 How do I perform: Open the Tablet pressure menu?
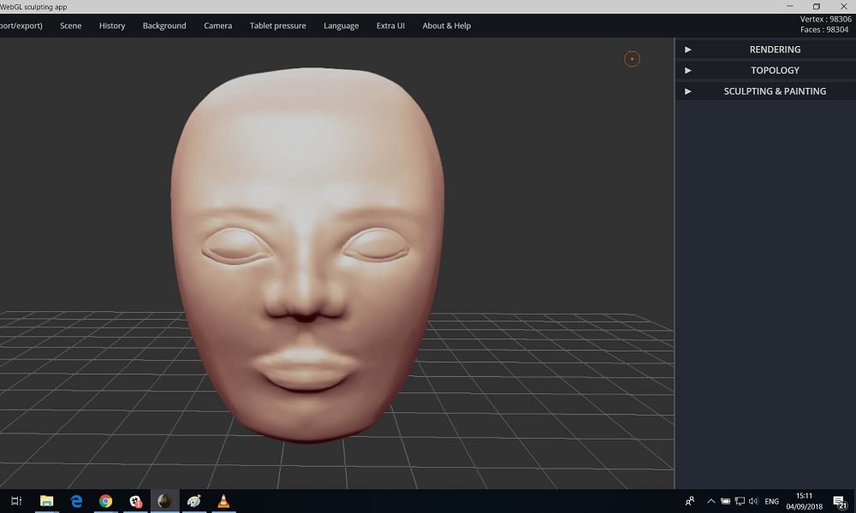point(277,26)
